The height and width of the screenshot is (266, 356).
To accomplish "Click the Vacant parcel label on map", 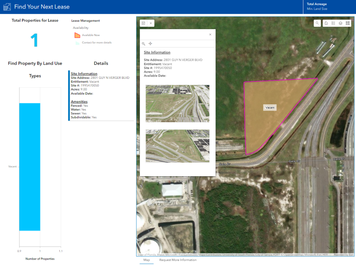I will pyautogui.click(x=270, y=108).
